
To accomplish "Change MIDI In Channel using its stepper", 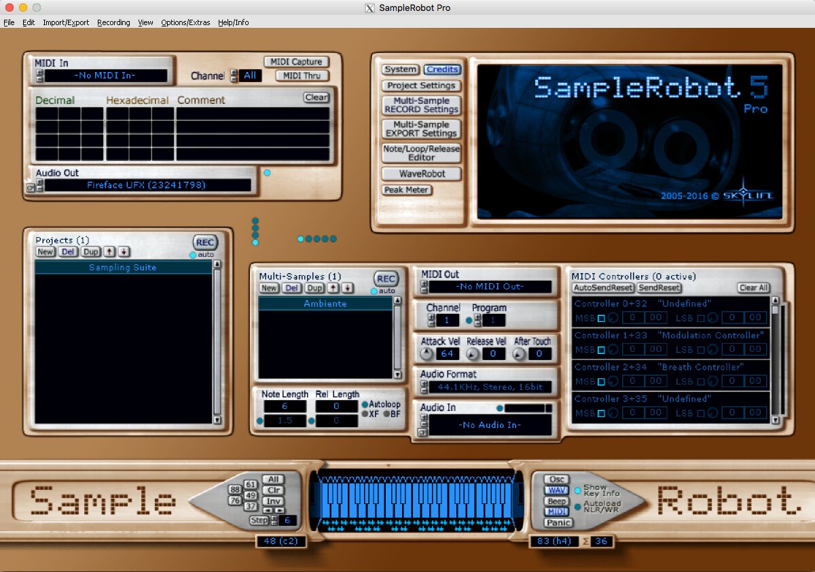I will (234, 75).
